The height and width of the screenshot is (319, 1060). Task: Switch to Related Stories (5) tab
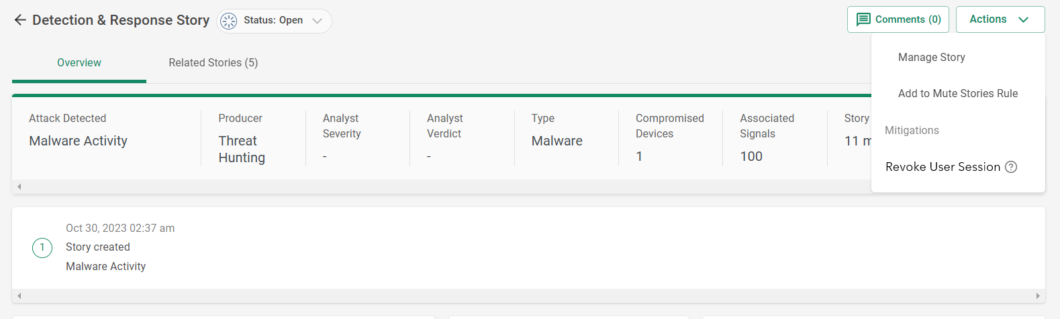click(213, 63)
